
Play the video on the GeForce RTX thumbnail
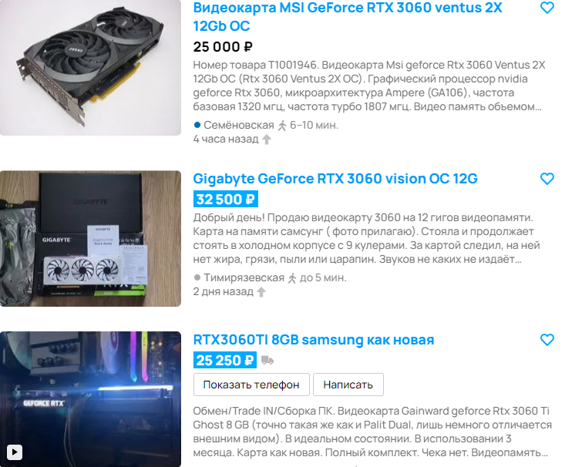point(15,452)
